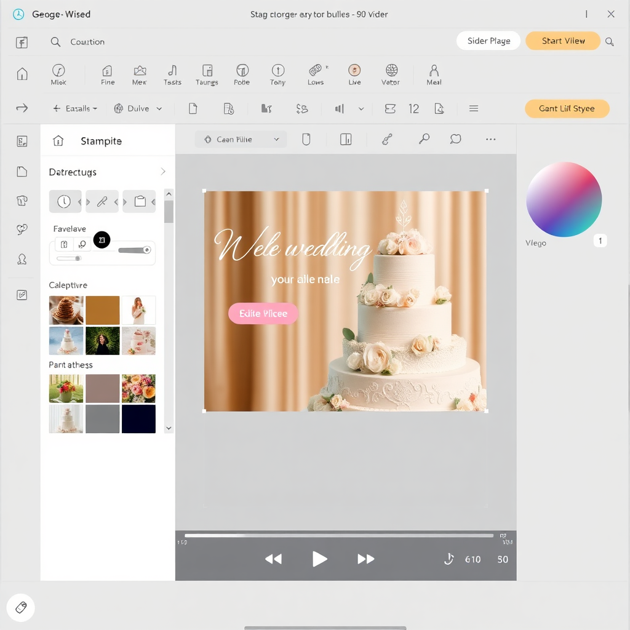Select the pancake stack thumbnail
Viewport: 630px width, 630px height.
point(66,310)
